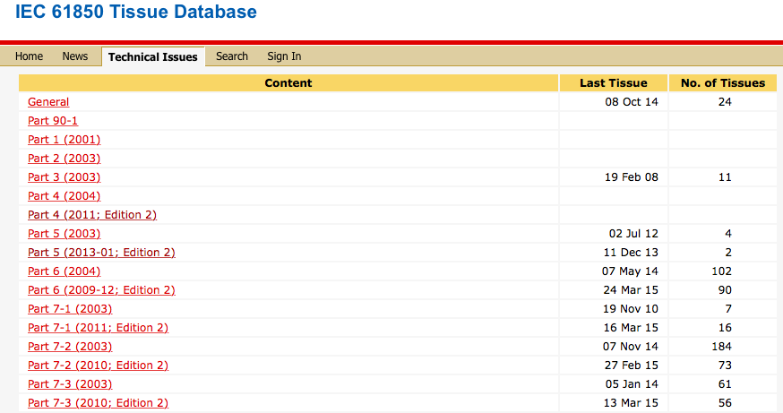The width and height of the screenshot is (783, 413).
Task: Open the Part 90-1 link
Action: tap(53, 121)
